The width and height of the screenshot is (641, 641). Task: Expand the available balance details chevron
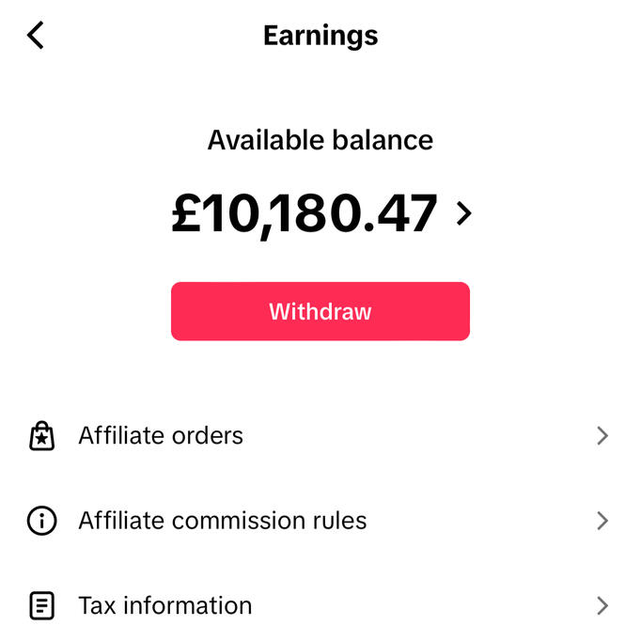[462, 214]
